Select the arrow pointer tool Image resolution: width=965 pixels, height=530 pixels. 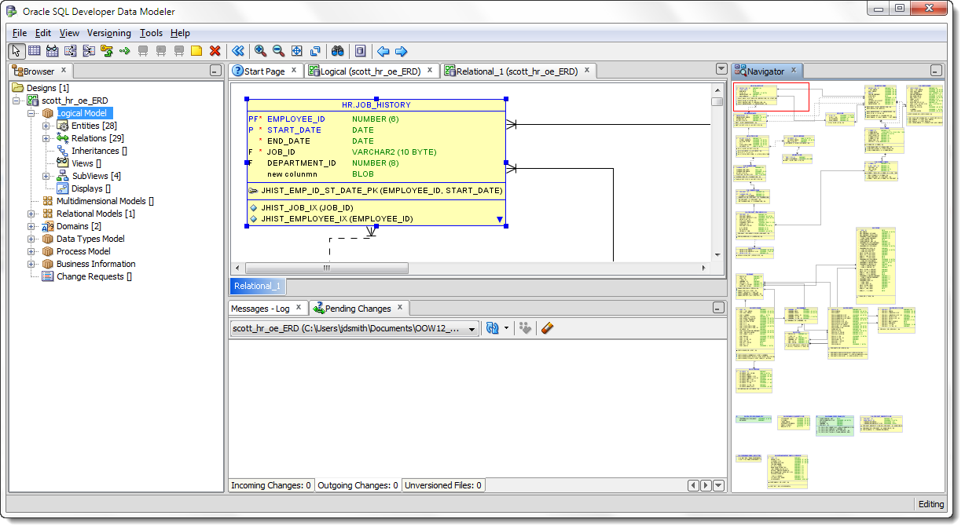tap(17, 51)
